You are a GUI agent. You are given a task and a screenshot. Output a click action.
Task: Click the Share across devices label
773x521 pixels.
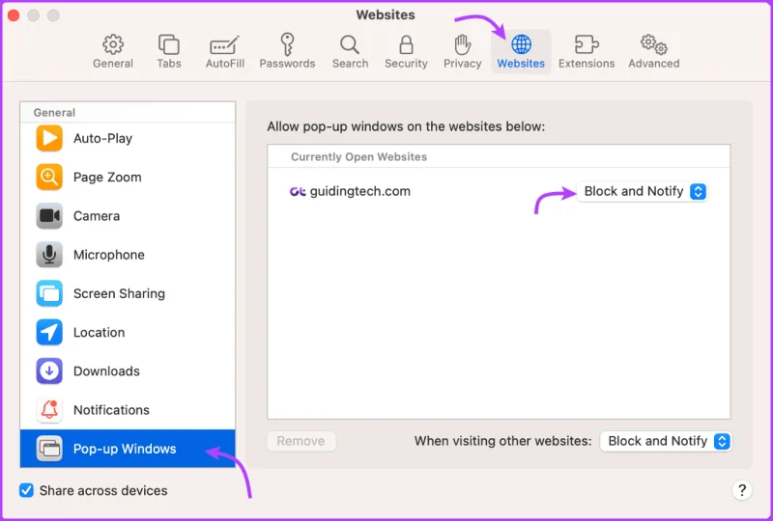tap(103, 490)
